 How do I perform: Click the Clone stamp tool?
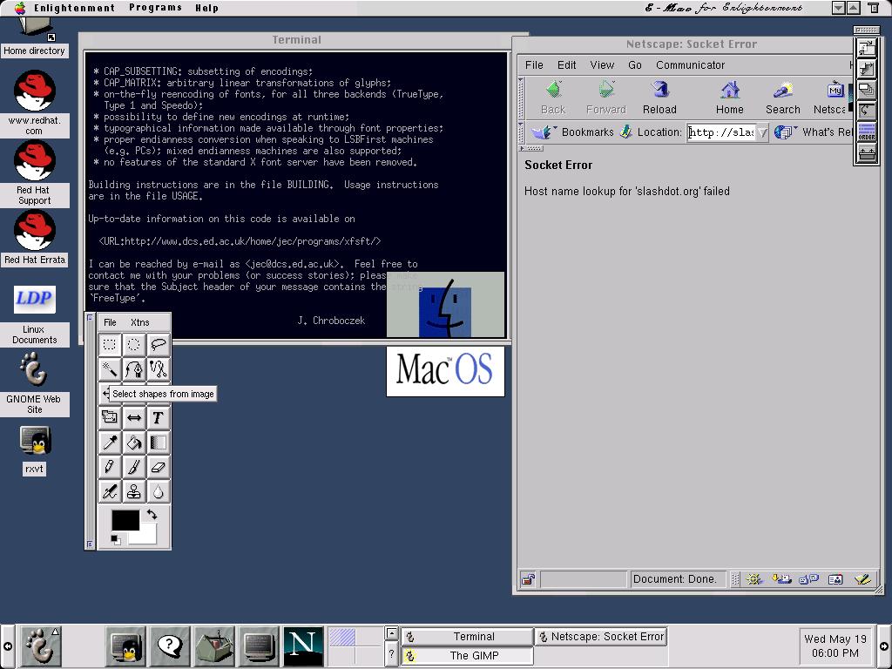point(133,491)
